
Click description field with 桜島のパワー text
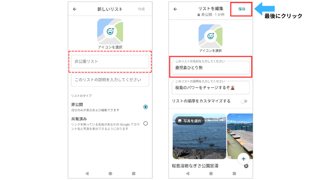tap(211, 87)
